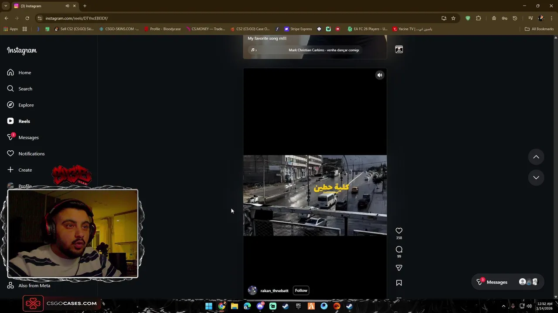
Task: Open Discord from taskbar
Action: (x=260, y=306)
